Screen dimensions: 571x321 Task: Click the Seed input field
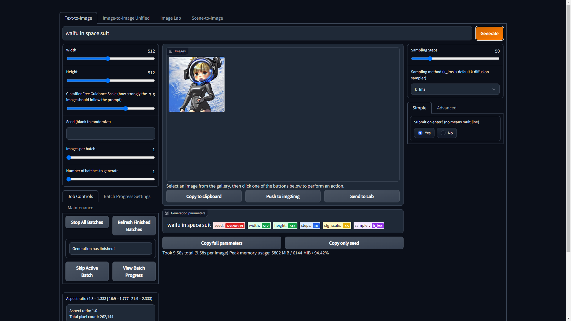[x=110, y=133]
